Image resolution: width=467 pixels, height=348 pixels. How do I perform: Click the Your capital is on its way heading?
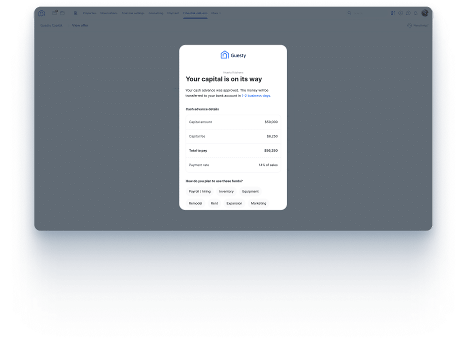(223, 79)
